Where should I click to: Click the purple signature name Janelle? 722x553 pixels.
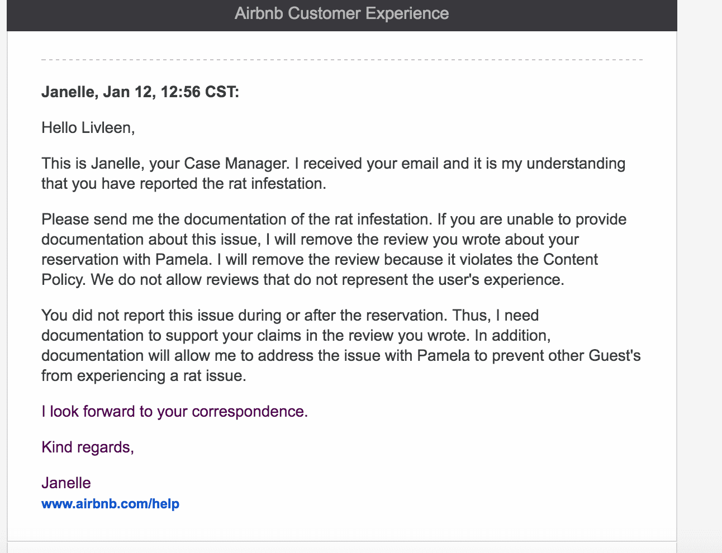coord(66,483)
